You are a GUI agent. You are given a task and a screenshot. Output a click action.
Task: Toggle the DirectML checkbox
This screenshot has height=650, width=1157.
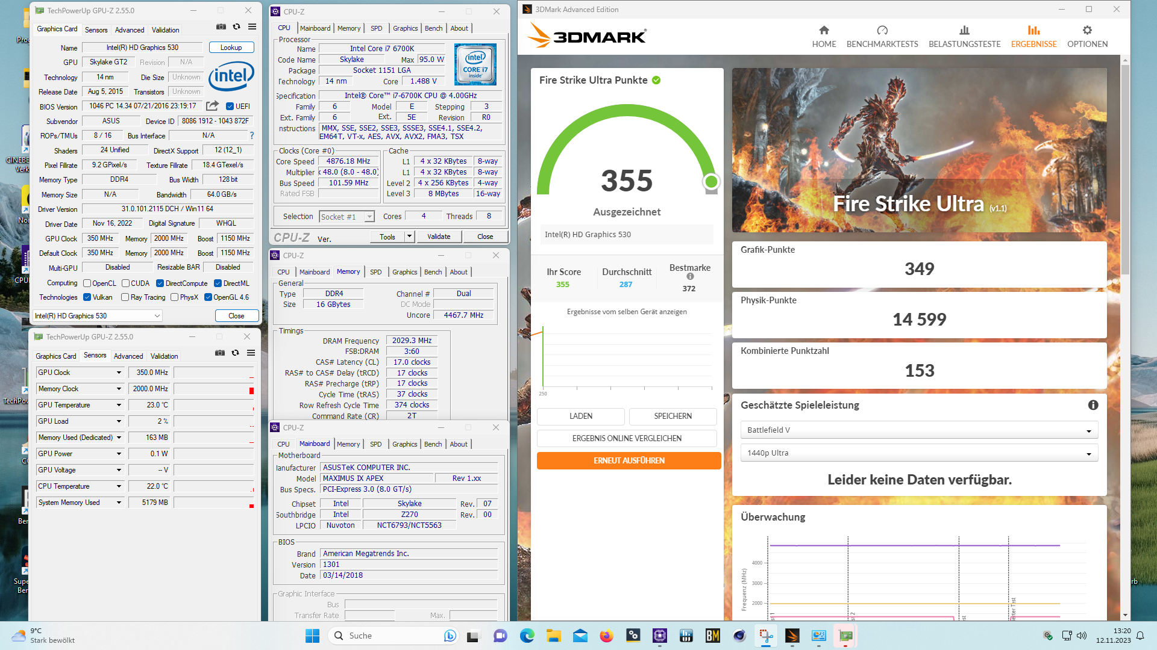click(218, 283)
